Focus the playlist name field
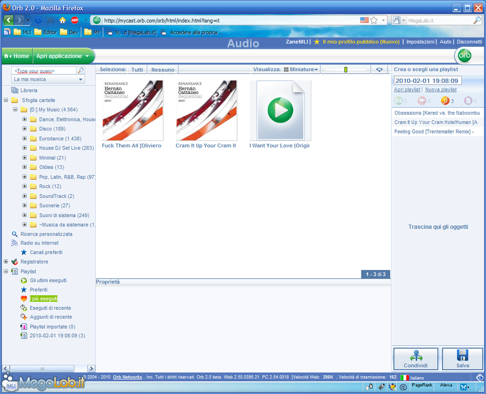 pos(428,81)
